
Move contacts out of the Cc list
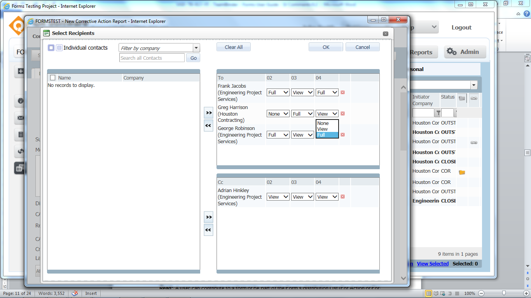pos(208,230)
